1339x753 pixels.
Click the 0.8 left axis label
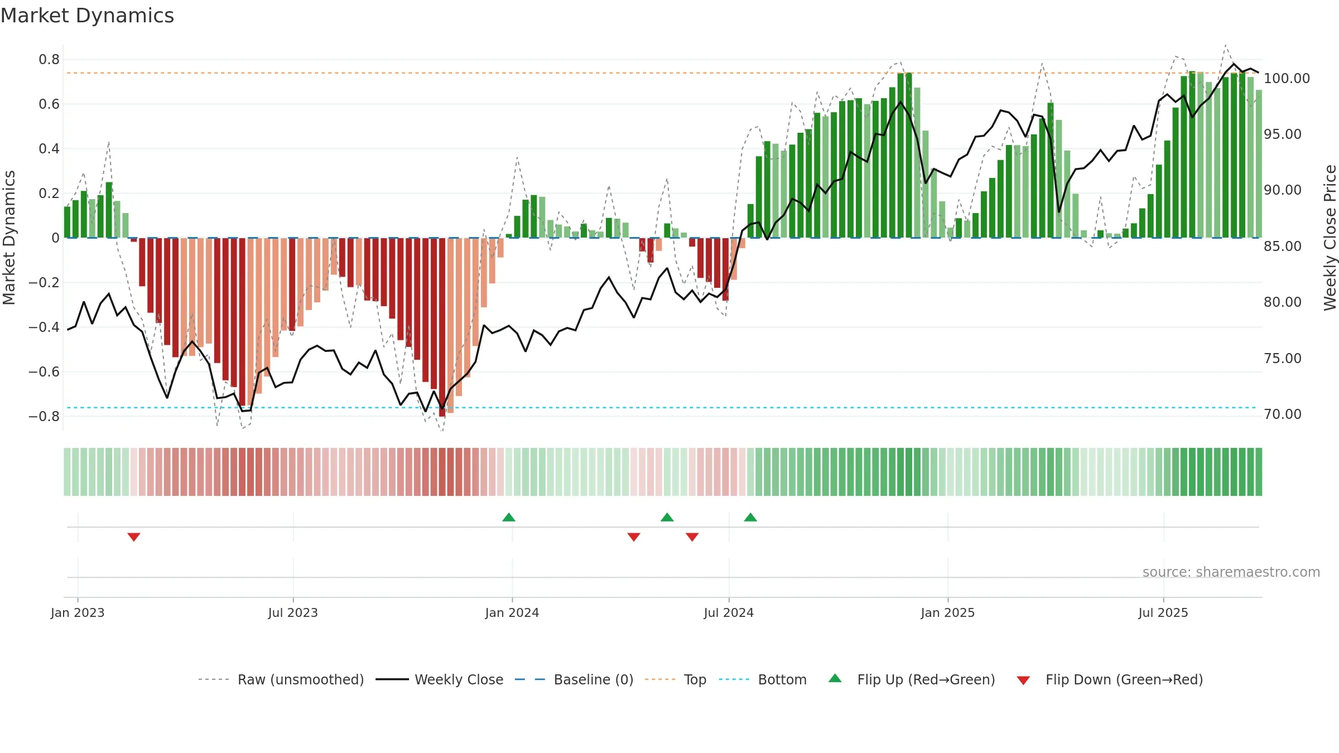[49, 59]
